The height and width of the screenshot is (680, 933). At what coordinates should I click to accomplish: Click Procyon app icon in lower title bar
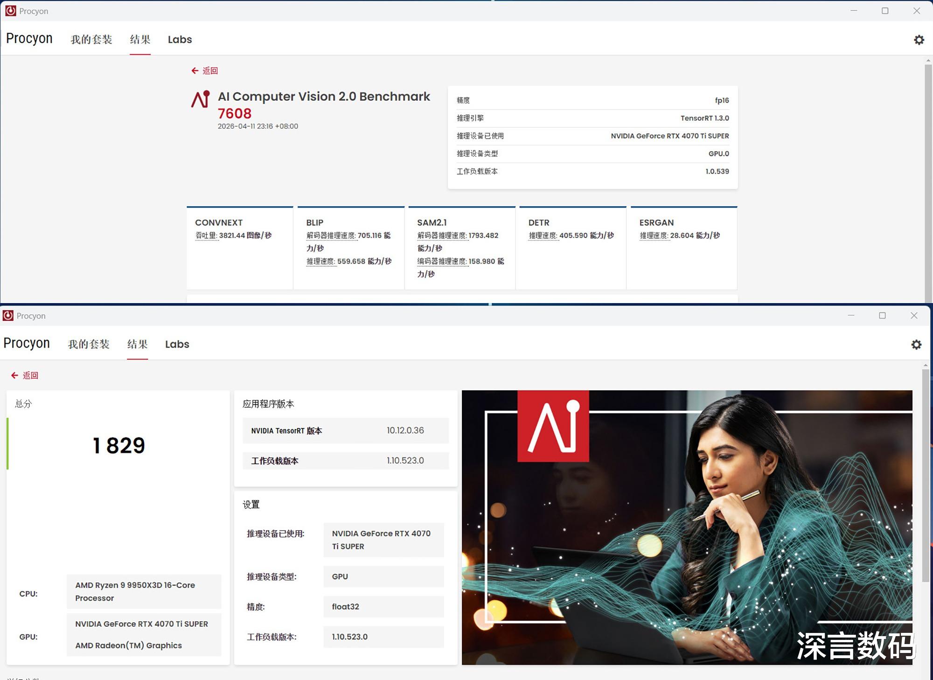point(8,316)
